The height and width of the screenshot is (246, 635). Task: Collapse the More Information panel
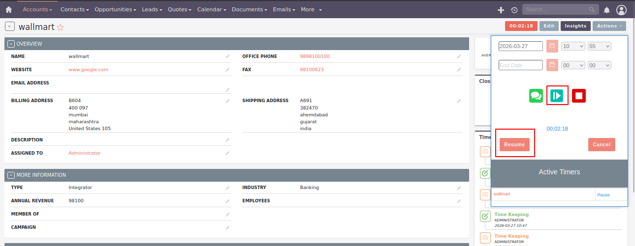tap(11, 175)
